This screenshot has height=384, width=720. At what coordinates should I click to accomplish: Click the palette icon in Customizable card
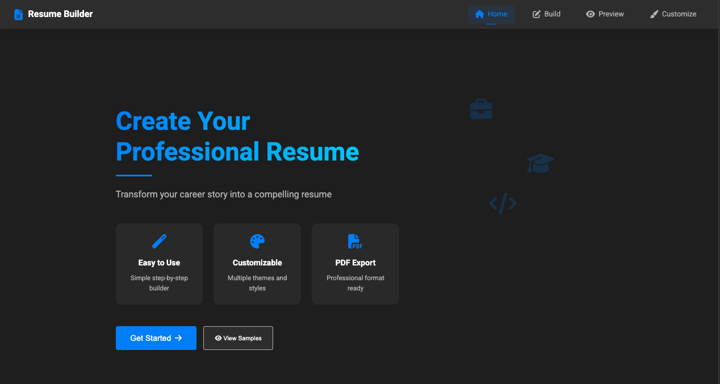[x=257, y=241]
